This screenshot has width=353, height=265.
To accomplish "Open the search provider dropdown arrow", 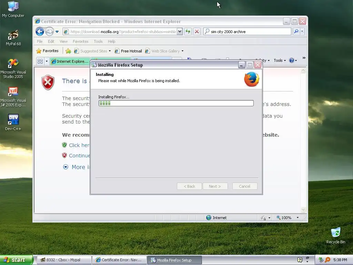I will (302, 31).
